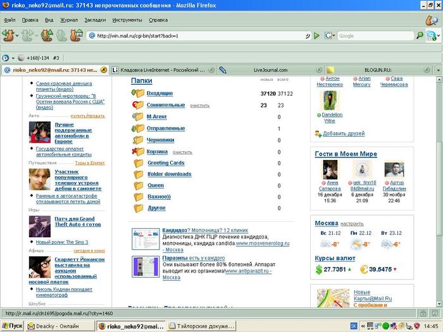Click the Firefox cat throbber icon in menu bar
Screen dimensions: 443x332
click(x=432, y=20)
